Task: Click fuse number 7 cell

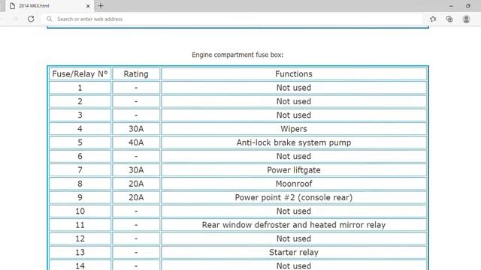Action: pyautogui.click(x=80, y=170)
